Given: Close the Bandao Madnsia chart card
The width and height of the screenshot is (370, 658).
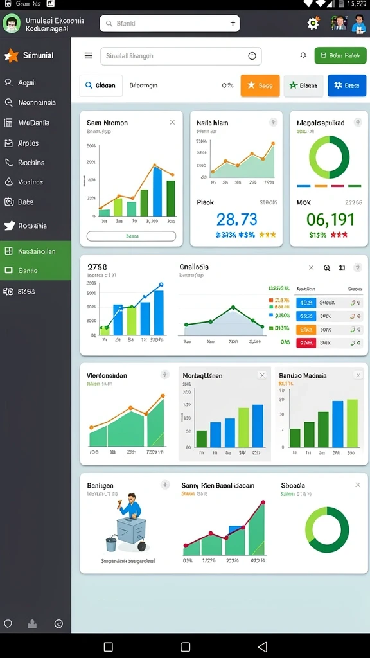Looking at the screenshot, I should point(358,375).
